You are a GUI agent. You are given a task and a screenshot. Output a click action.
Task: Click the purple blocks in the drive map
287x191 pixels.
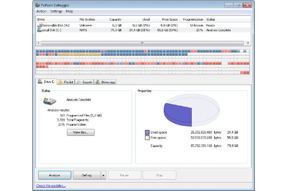104,51
